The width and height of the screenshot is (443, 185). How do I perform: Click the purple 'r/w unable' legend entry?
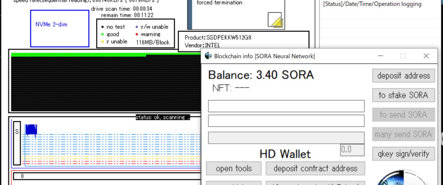tap(152, 27)
